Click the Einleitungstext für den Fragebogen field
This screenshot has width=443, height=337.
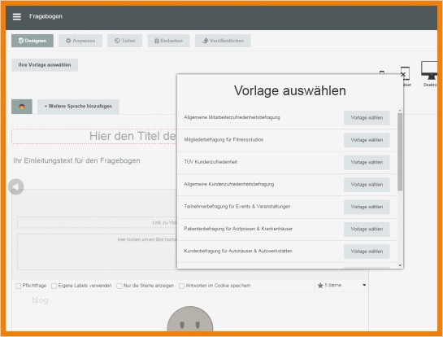coord(76,160)
